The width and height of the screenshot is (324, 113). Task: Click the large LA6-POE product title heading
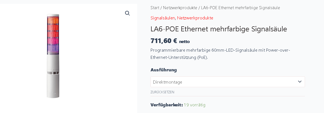[219, 29]
